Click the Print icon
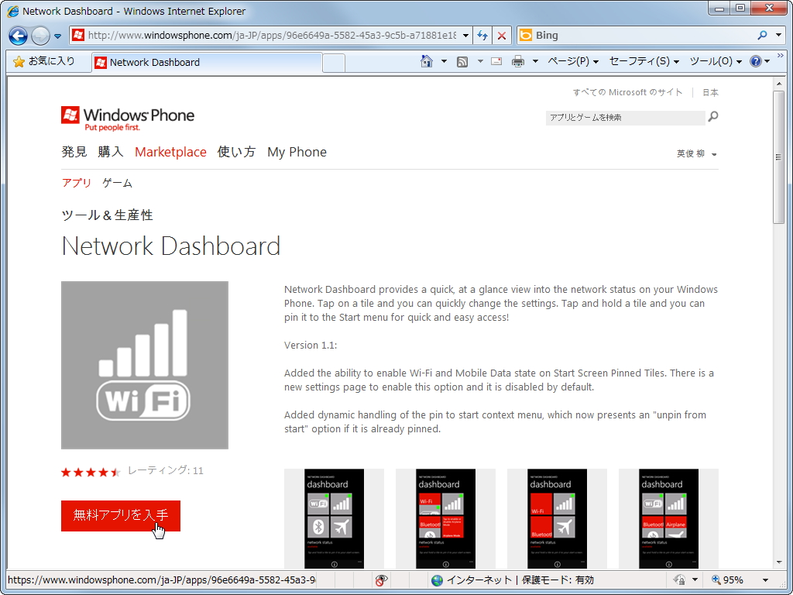This screenshot has width=793, height=595. [518, 61]
